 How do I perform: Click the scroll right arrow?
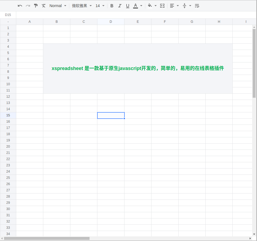(x=250, y=239)
